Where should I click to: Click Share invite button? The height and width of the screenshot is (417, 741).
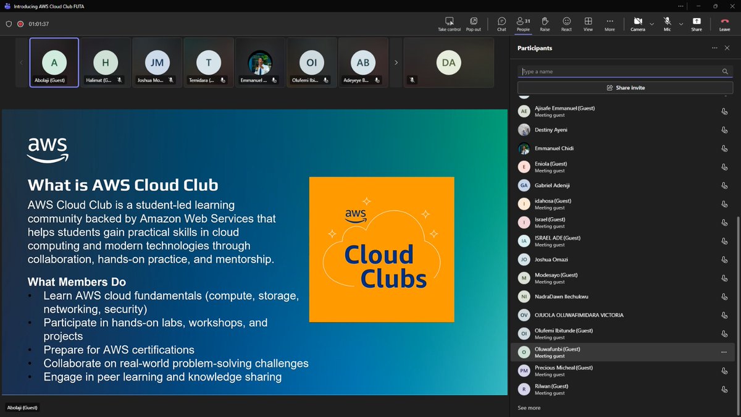(x=626, y=88)
